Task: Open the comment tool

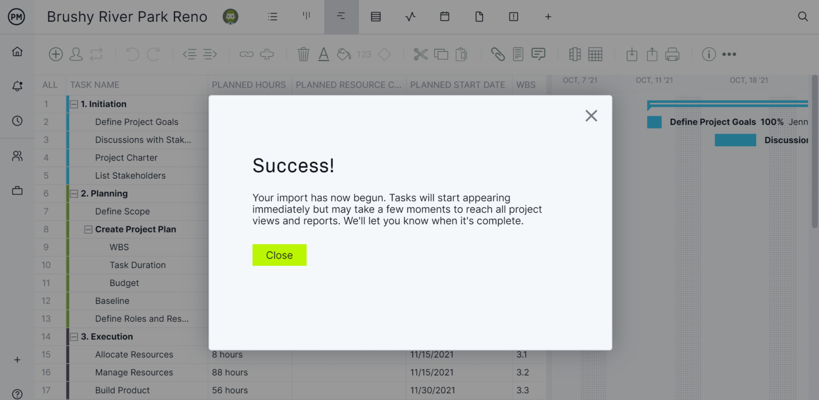Action: 537,54
